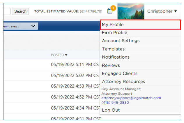Select the case posted at 5:11 PM
Viewport: 184px width, 123px height.
[x=75, y=65]
